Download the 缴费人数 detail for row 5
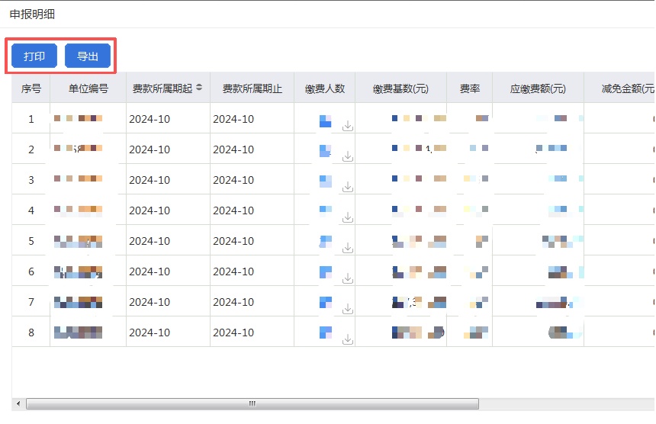This screenshot has height=424, width=656. (x=348, y=248)
